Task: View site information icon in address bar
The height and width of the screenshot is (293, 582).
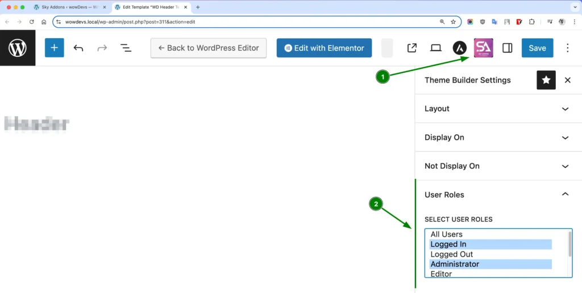Action: [59, 22]
